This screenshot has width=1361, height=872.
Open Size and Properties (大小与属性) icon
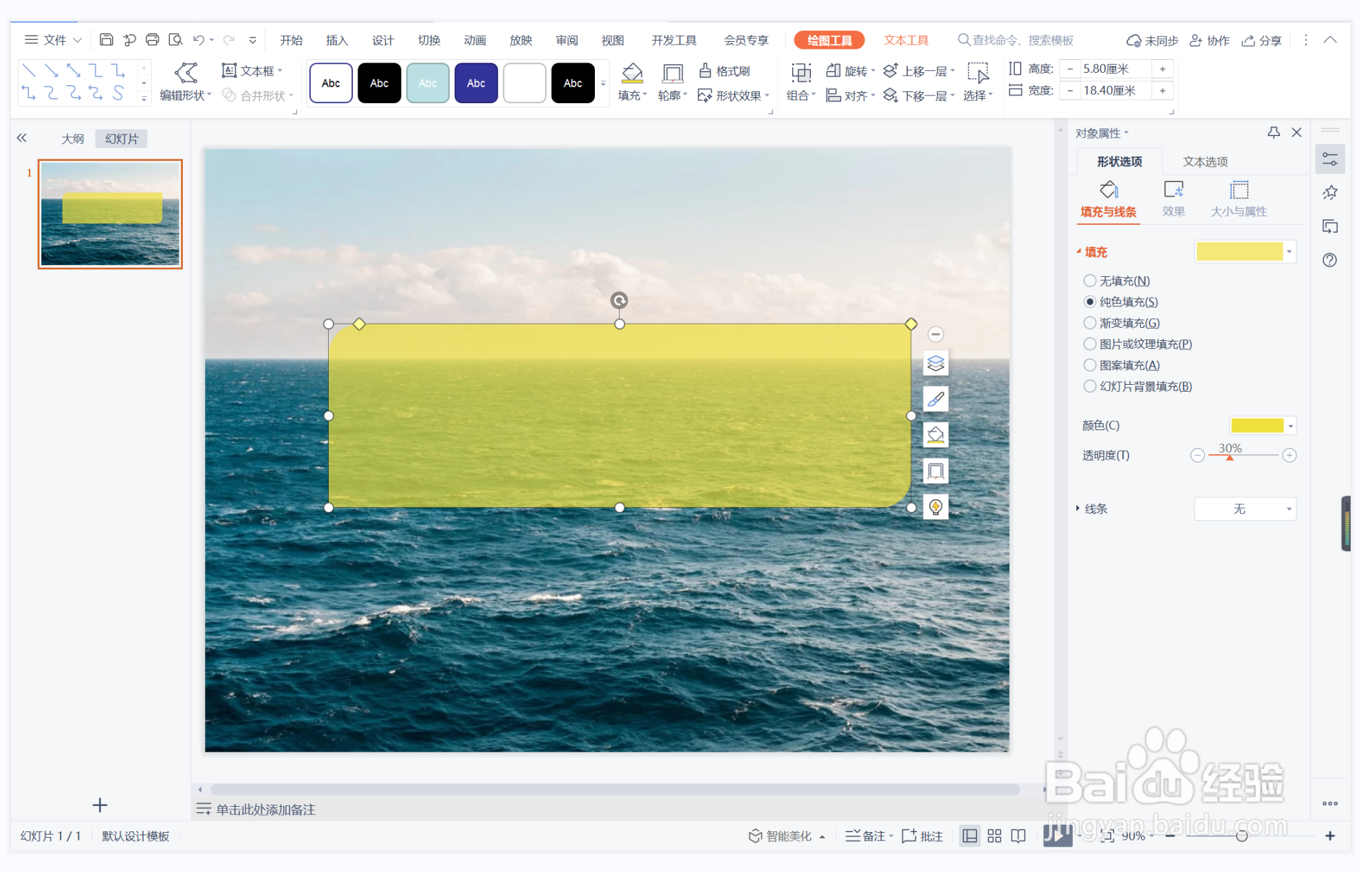pos(1239,190)
